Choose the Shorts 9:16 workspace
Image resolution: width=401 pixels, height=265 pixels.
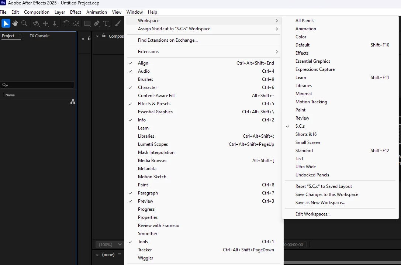tap(340, 134)
